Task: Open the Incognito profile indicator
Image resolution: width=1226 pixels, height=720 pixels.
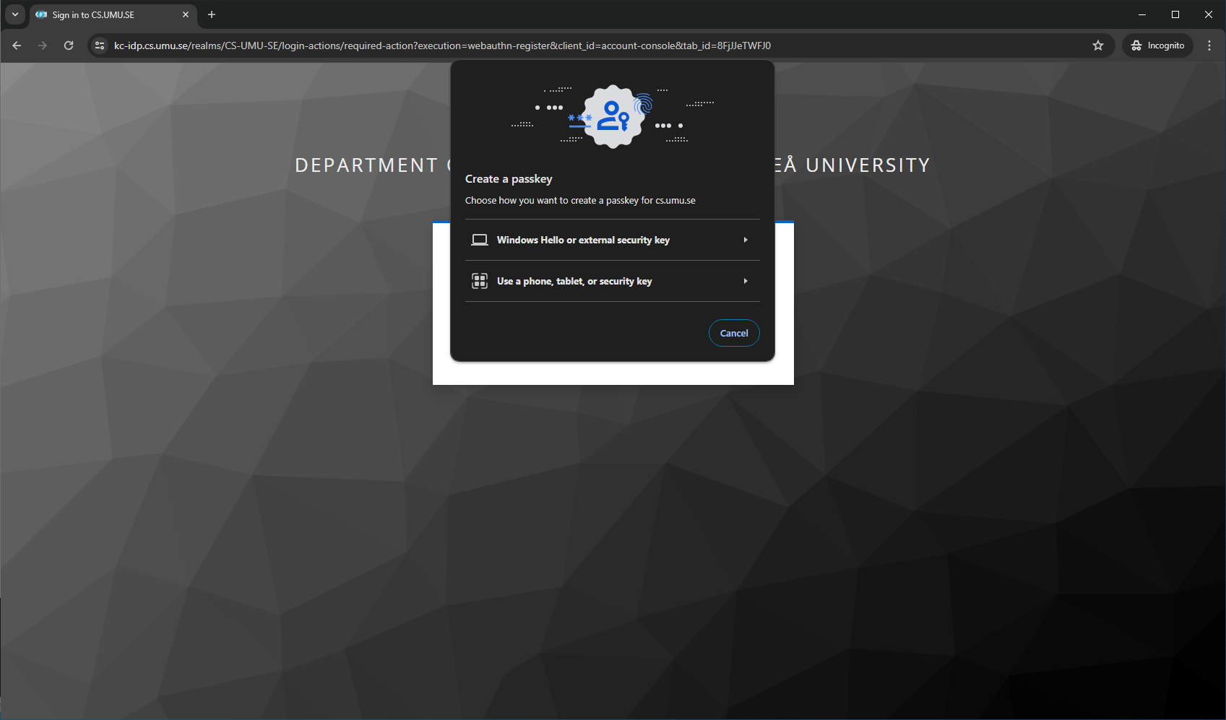Action: click(x=1157, y=45)
